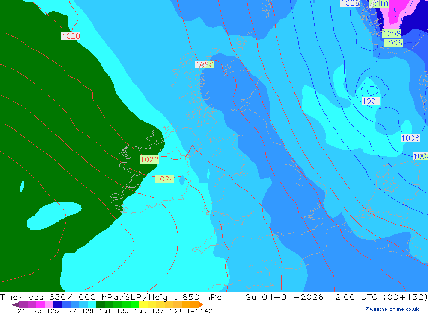The image size is (428, 313).
Task: Click legend value 133
Action: coord(122,311)
